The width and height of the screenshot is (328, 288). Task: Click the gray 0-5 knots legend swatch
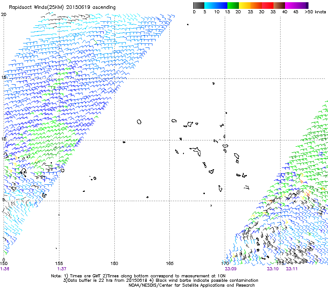[x=199, y=5]
